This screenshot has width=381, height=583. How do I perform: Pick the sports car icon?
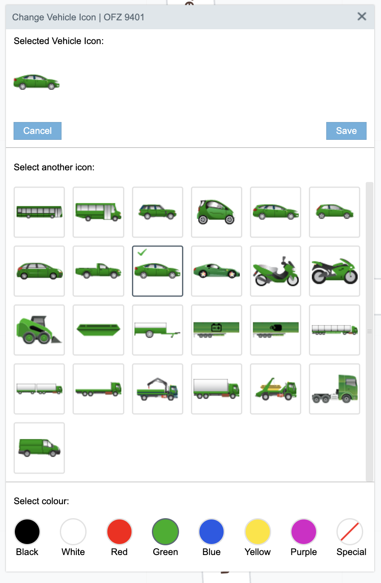tap(216, 271)
